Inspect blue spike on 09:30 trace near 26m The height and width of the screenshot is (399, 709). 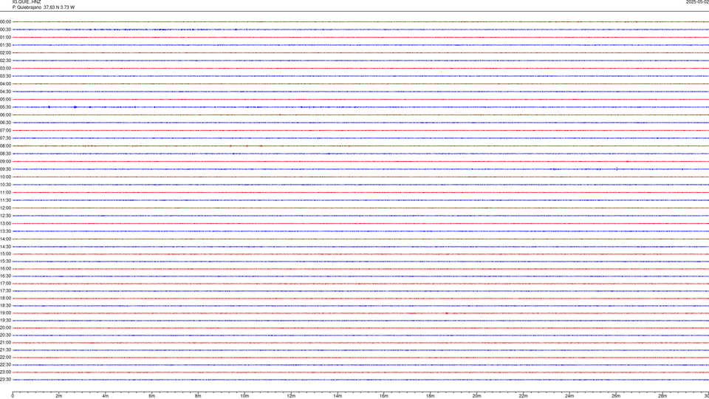pyautogui.click(x=617, y=169)
